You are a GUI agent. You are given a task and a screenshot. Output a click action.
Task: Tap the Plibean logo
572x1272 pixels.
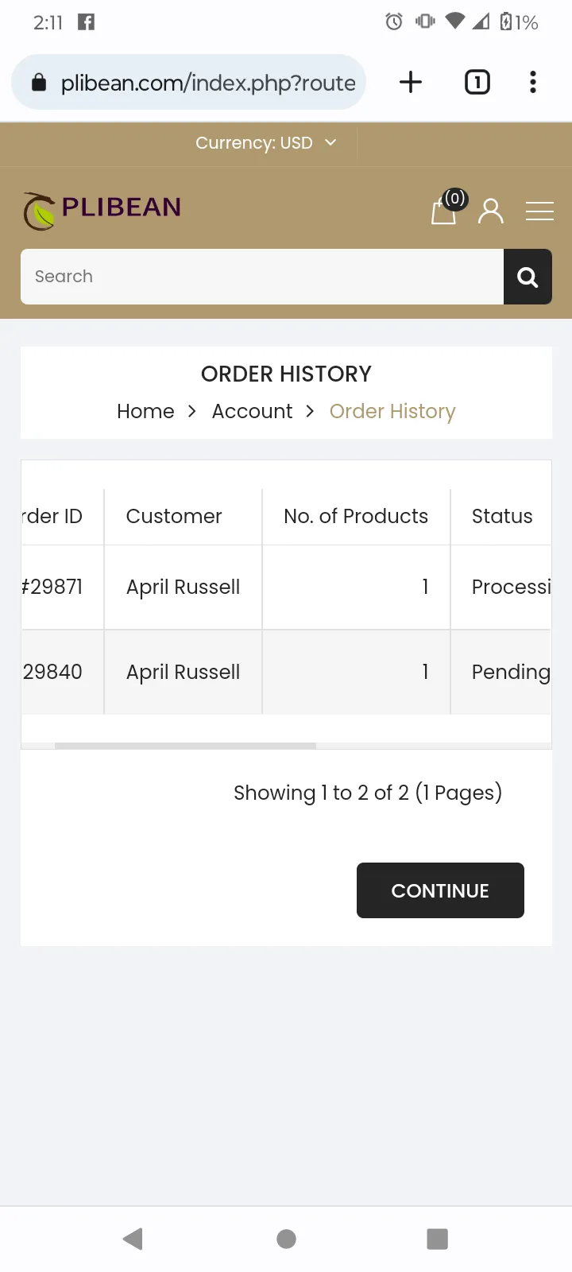(x=102, y=211)
